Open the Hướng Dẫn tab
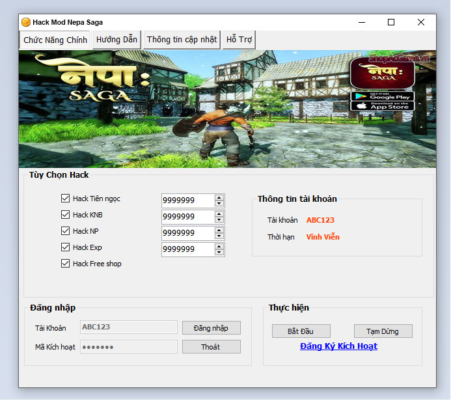451x401 pixels. [116, 40]
